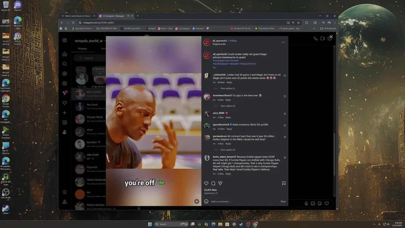
Task: Bookmark this page with star icon
Action: [x=298, y=22]
